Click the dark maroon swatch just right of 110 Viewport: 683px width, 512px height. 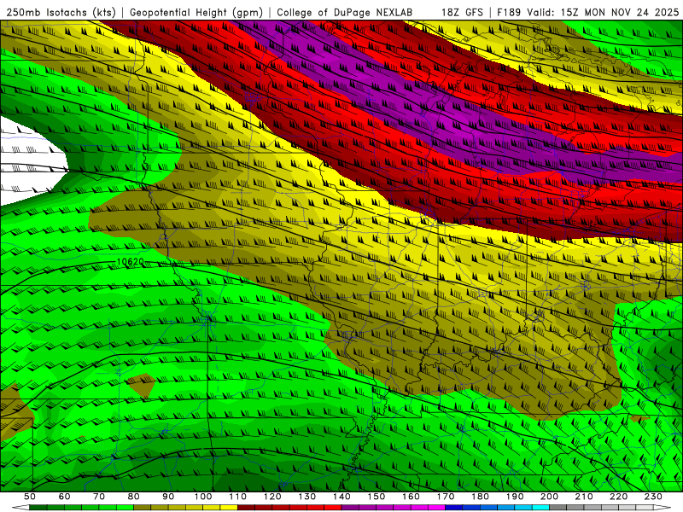(x=246, y=508)
